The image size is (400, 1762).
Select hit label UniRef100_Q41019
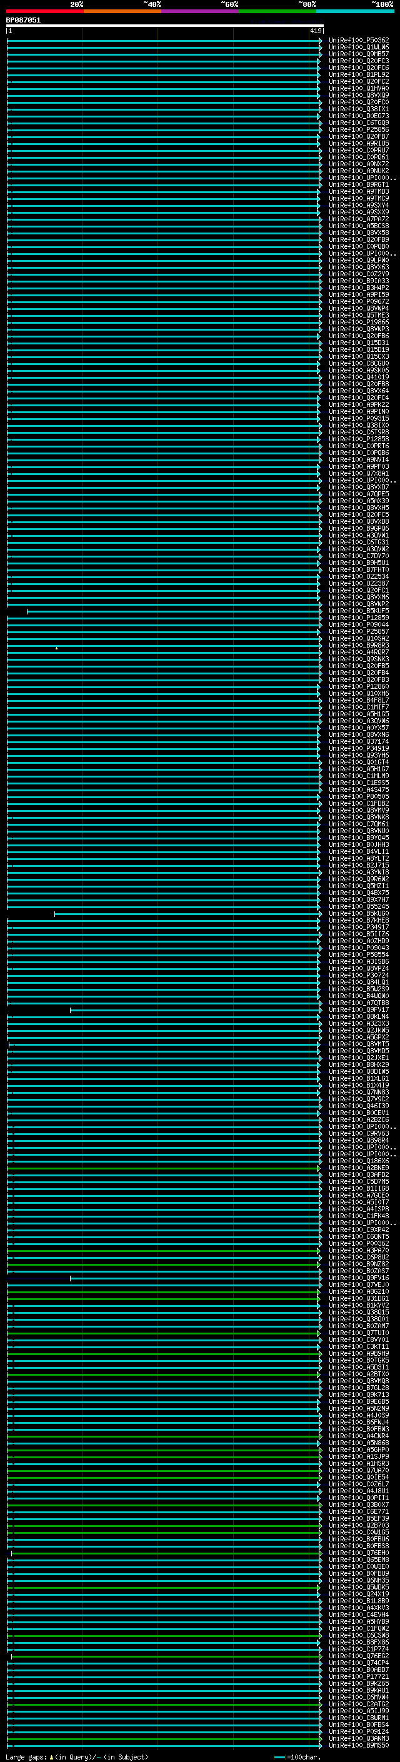coord(358,378)
